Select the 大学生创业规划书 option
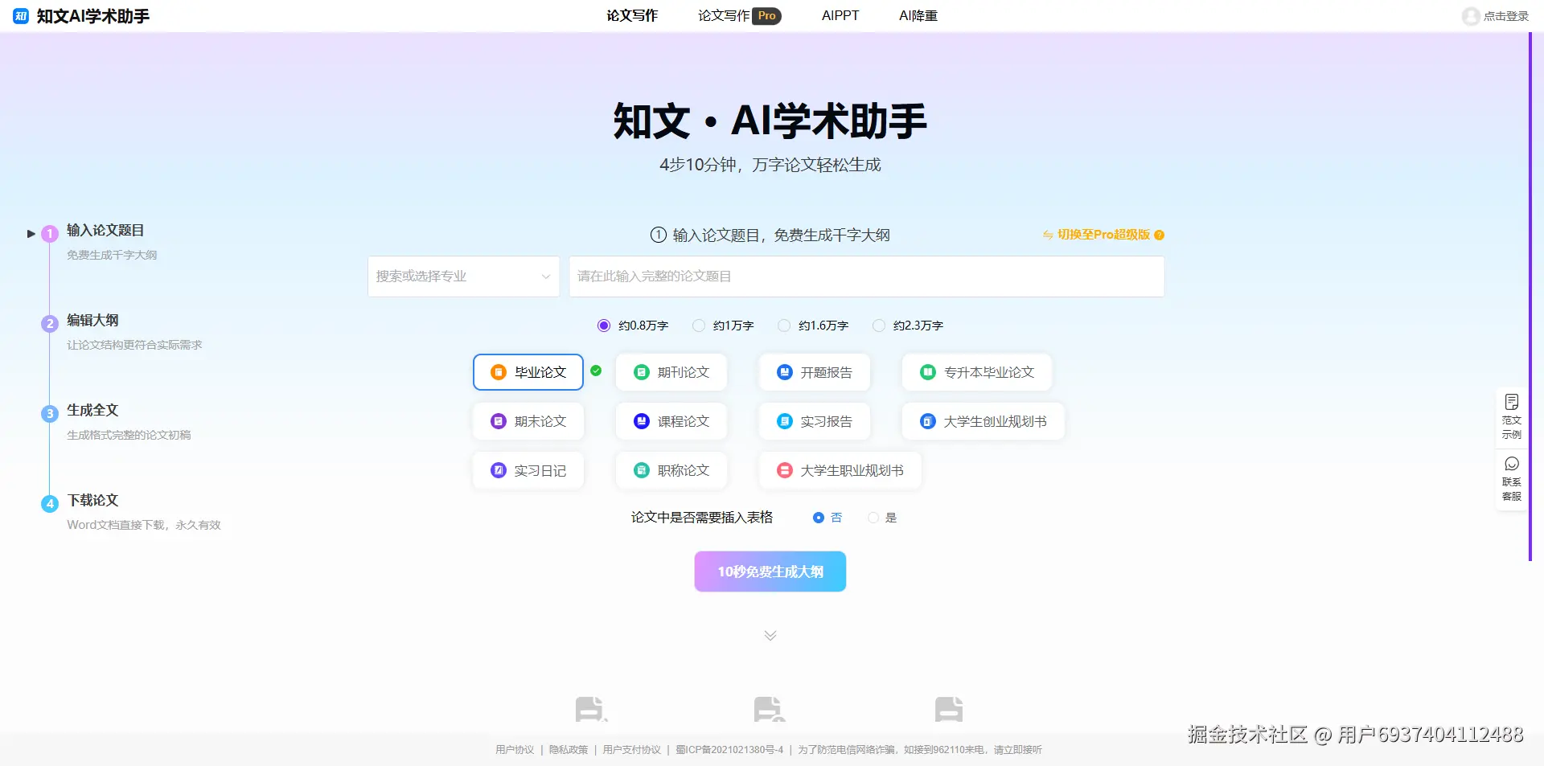 click(982, 421)
